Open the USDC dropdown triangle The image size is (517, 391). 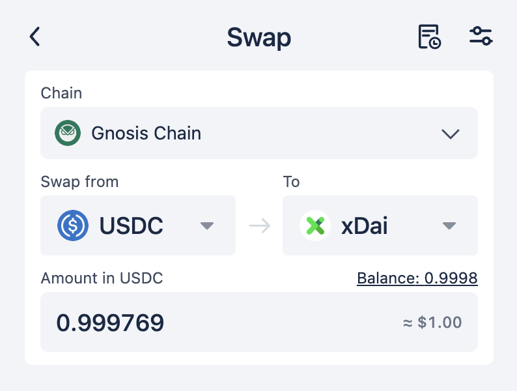coord(207,225)
